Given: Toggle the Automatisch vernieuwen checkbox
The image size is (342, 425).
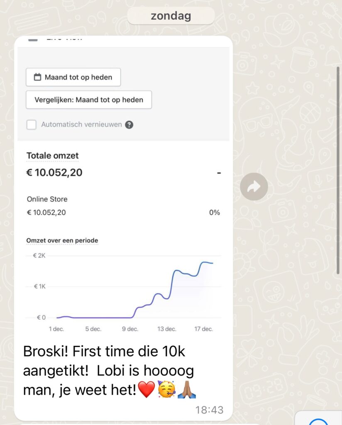Looking at the screenshot, I should (32, 125).
